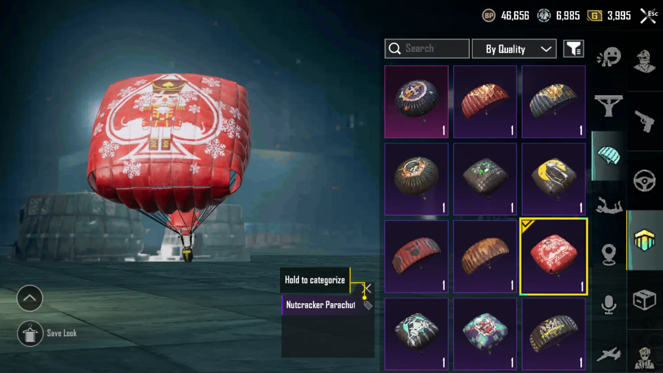Click the Save Look button
This screenshot has height=373, width=663.
[x=47, y=333]
